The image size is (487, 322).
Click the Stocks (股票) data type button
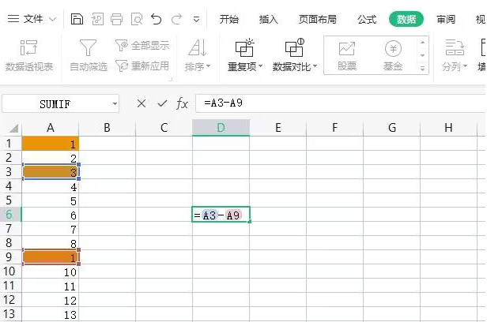point(346,54)
